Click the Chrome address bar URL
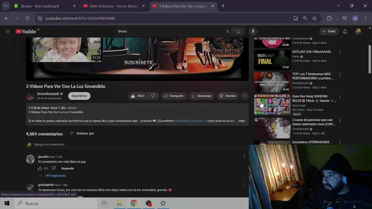Image resolution: width=372 pixels, height=209 pixels. click(x=80, y=18)
